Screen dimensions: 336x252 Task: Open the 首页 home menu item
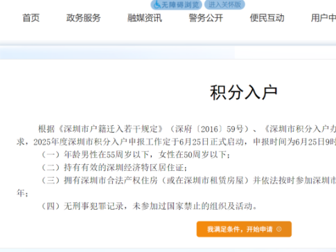31,18
